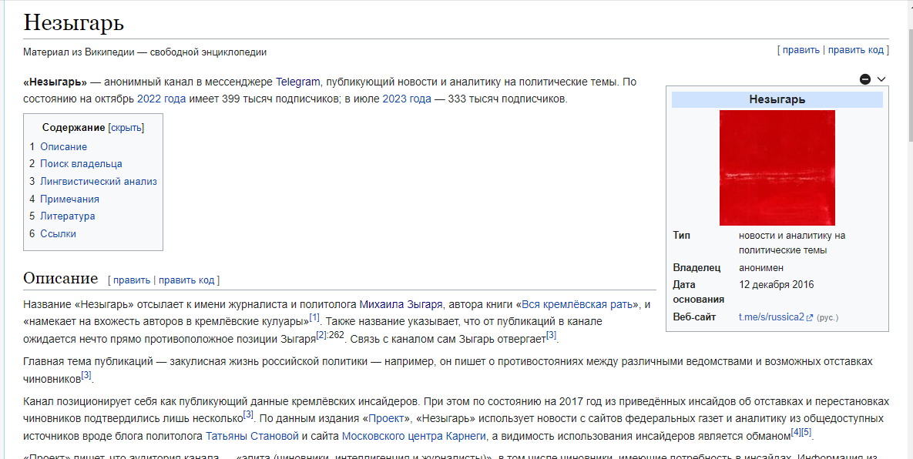
Task: Click infobox label 'Веб-сайт'
Action: 694,317
